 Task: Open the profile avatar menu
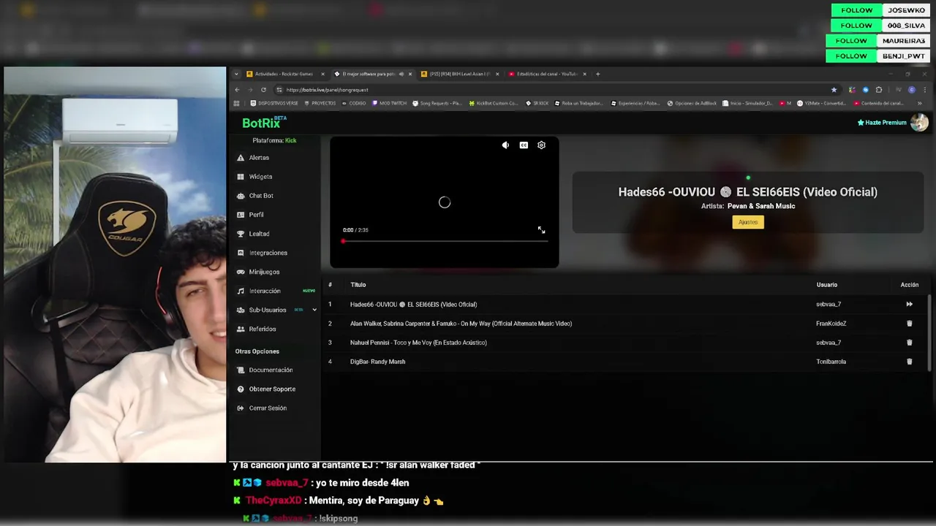(920, 123)
